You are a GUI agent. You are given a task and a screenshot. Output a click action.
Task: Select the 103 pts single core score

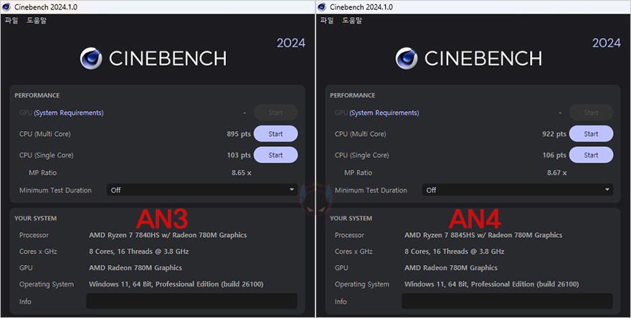(239, 155)
